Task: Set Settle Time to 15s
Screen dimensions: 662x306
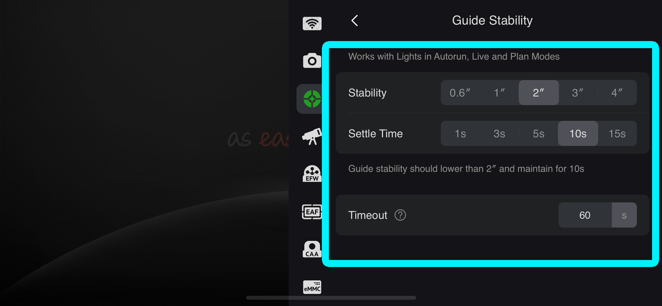Action: (617, 133)
